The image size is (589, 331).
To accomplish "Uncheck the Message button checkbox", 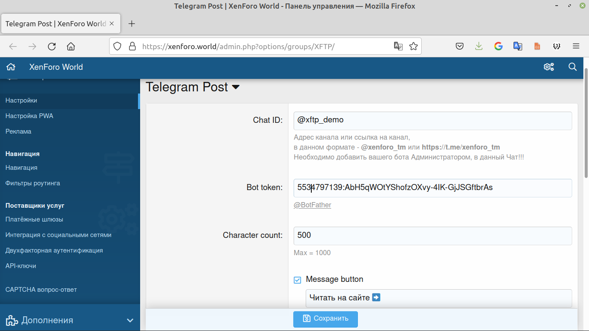I will pyautogui.click(x=298, y=280).
